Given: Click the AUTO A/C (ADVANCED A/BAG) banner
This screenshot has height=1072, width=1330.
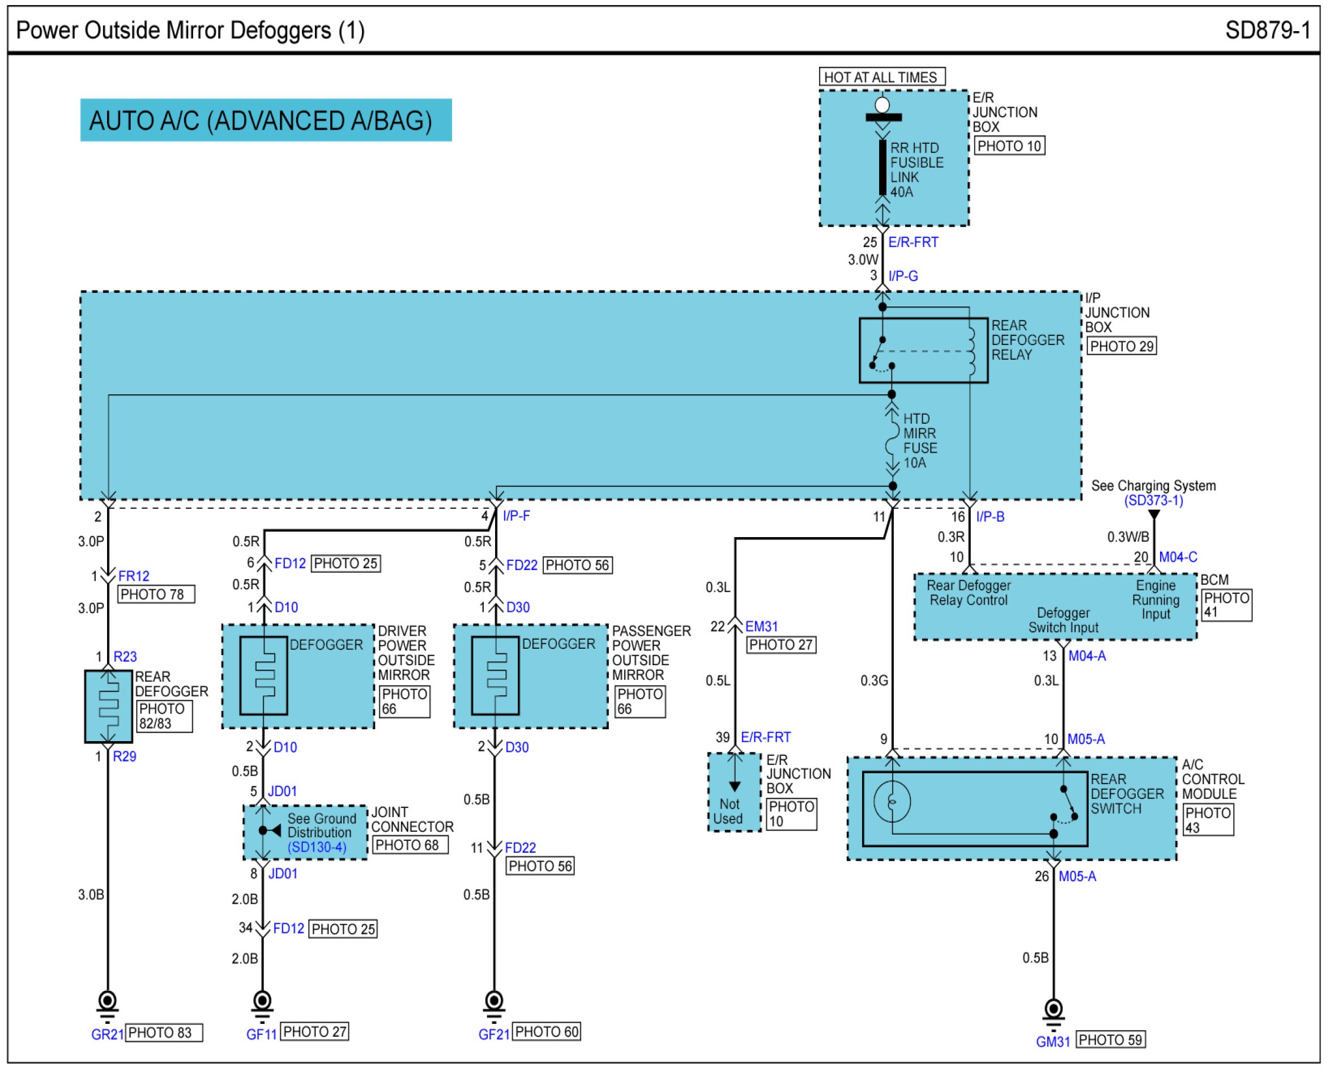Looking at the screenshot, I should [x=266, y=121].
